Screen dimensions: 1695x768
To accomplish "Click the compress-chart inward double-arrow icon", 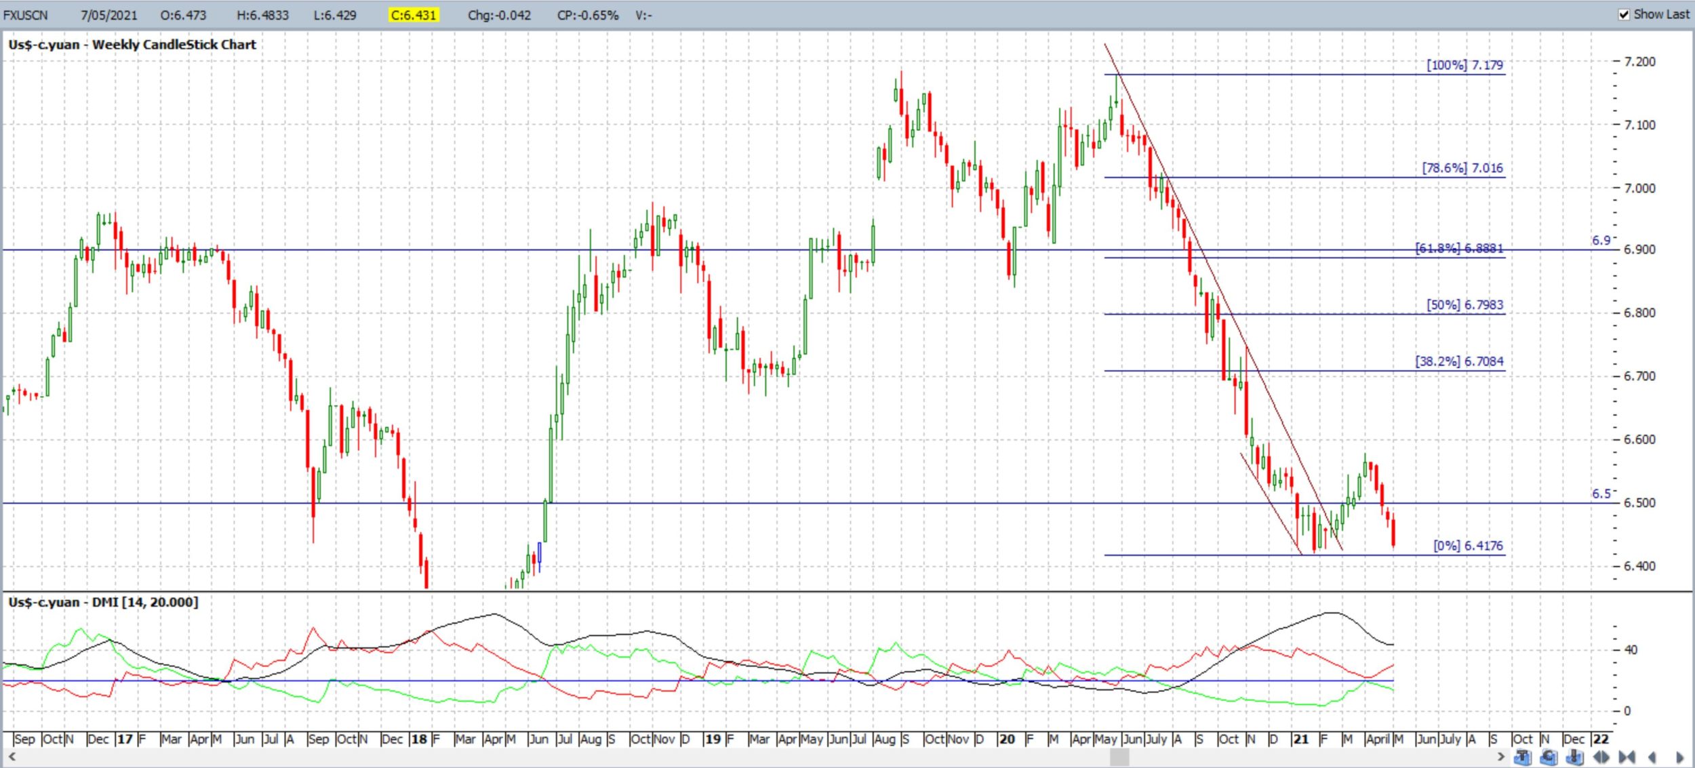I will click(x=1627, y=757).
